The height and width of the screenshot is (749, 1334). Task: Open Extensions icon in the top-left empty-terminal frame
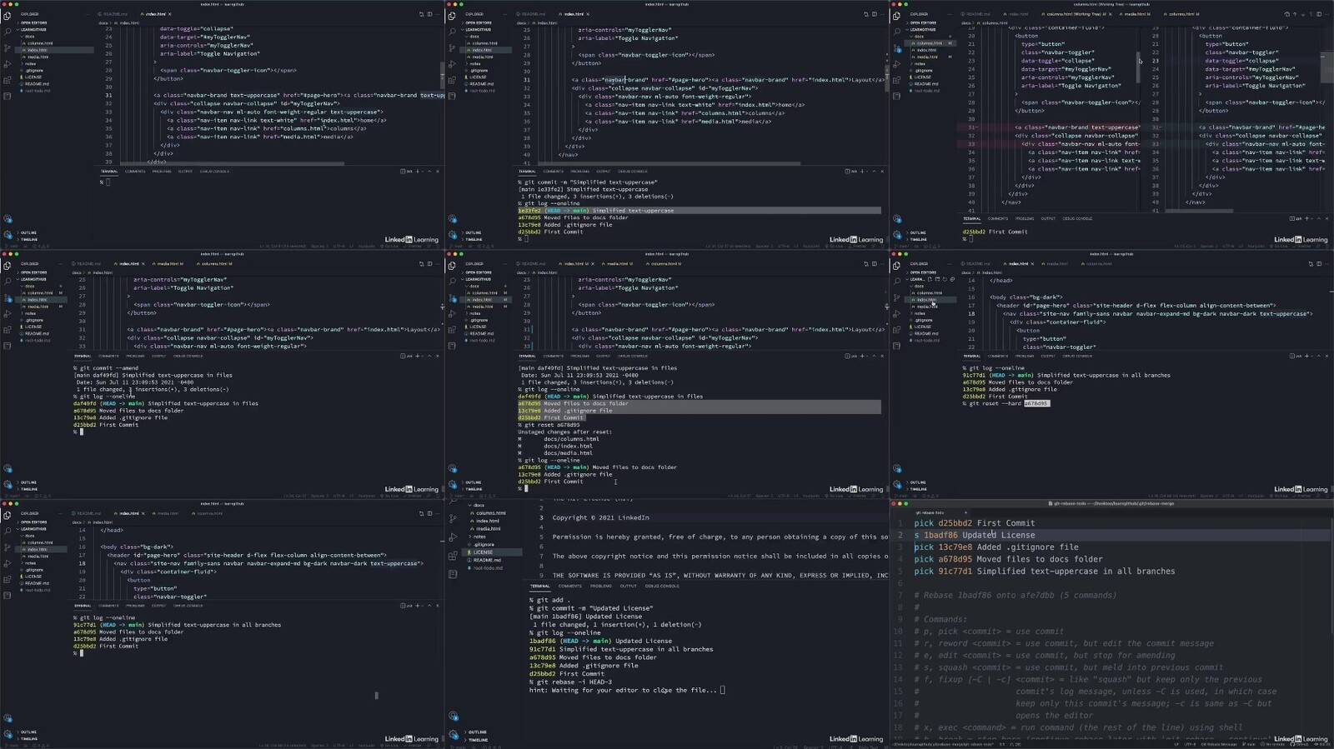[x=8, y=80]
